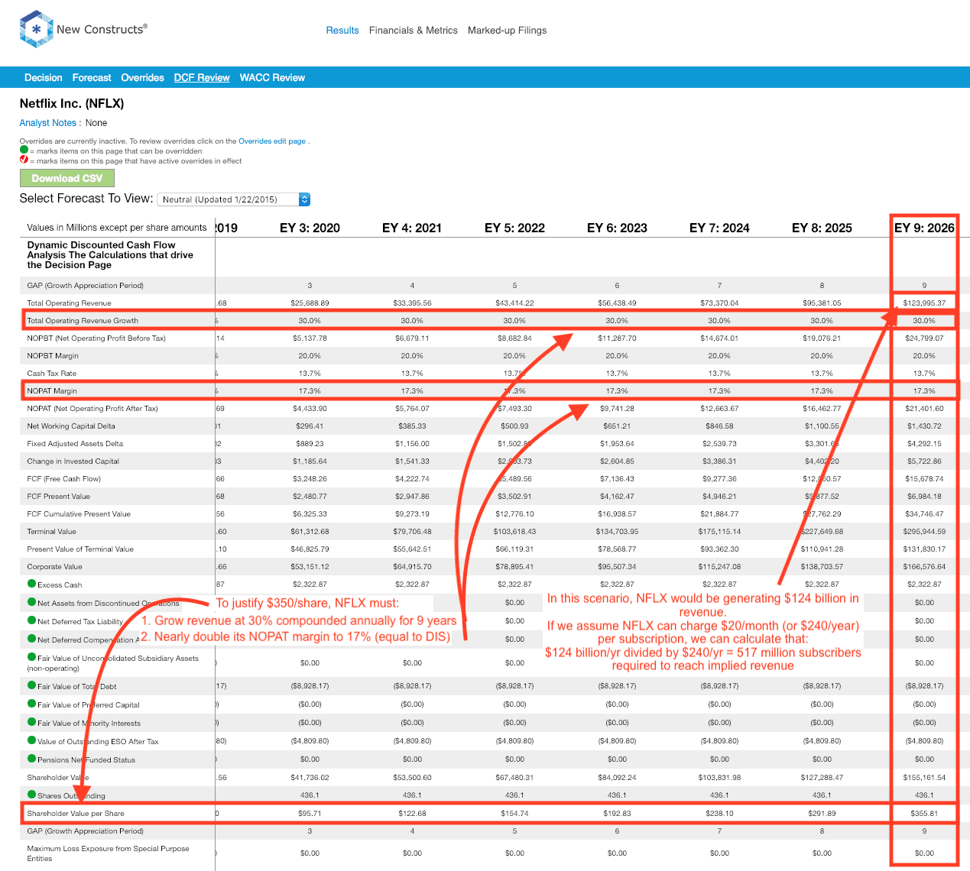Viewport: 970px width, 871px height.
Task: Click the red legend mark for active overrides
Action: 24,160
